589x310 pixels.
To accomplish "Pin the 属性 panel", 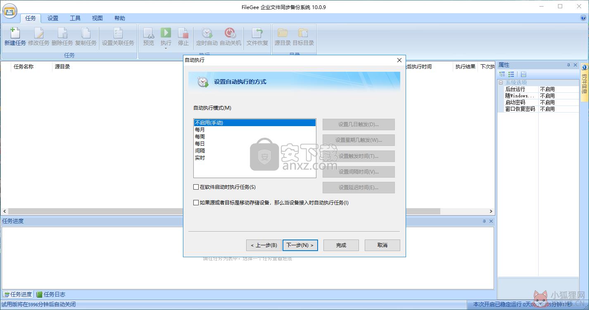I will click(x=568, y=65).
